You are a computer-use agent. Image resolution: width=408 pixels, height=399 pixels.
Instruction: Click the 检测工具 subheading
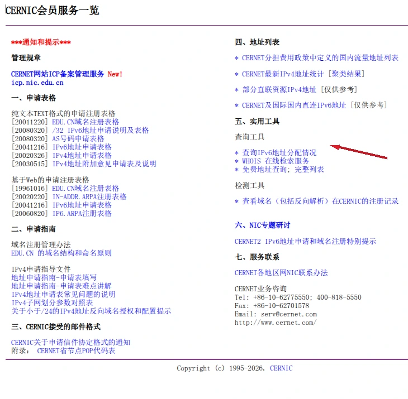(x=249, y=185)
